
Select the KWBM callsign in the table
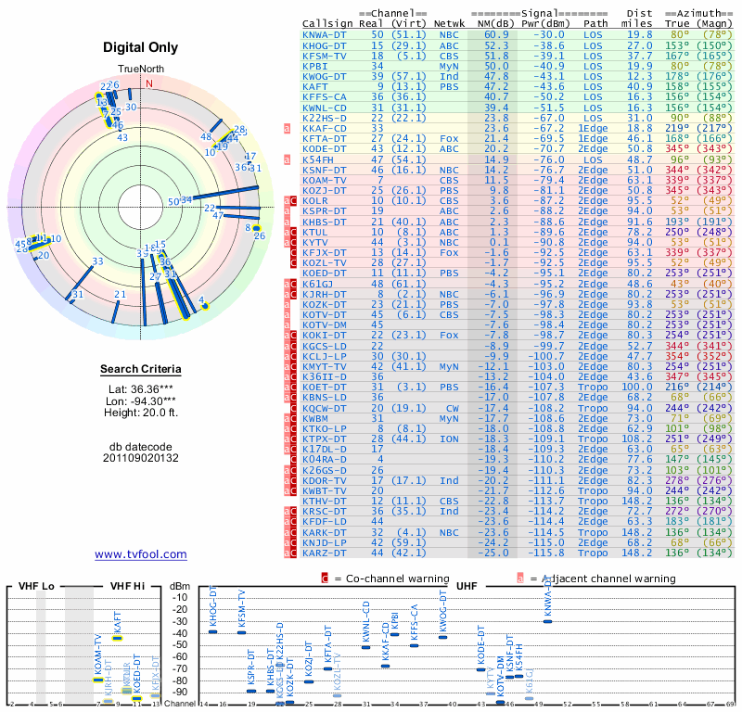316,419
